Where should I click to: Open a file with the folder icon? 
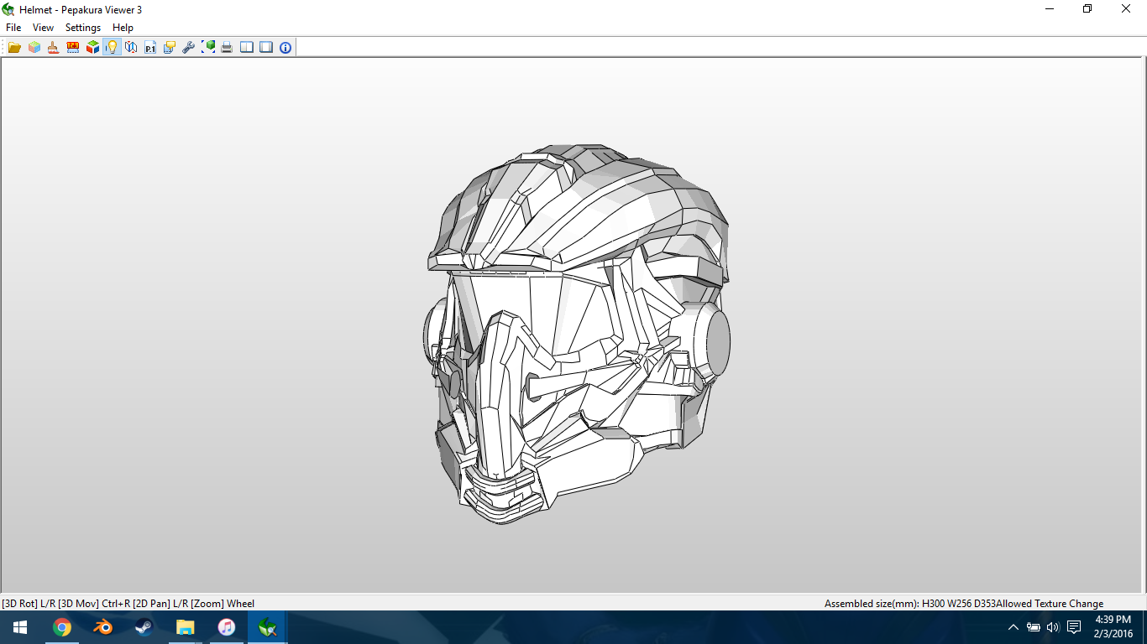[x=14, y=48]
